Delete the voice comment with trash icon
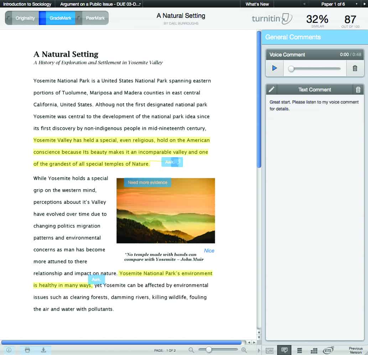Image resolution: width=368 pixels, height=355 pixels. (x=355, y=69)
